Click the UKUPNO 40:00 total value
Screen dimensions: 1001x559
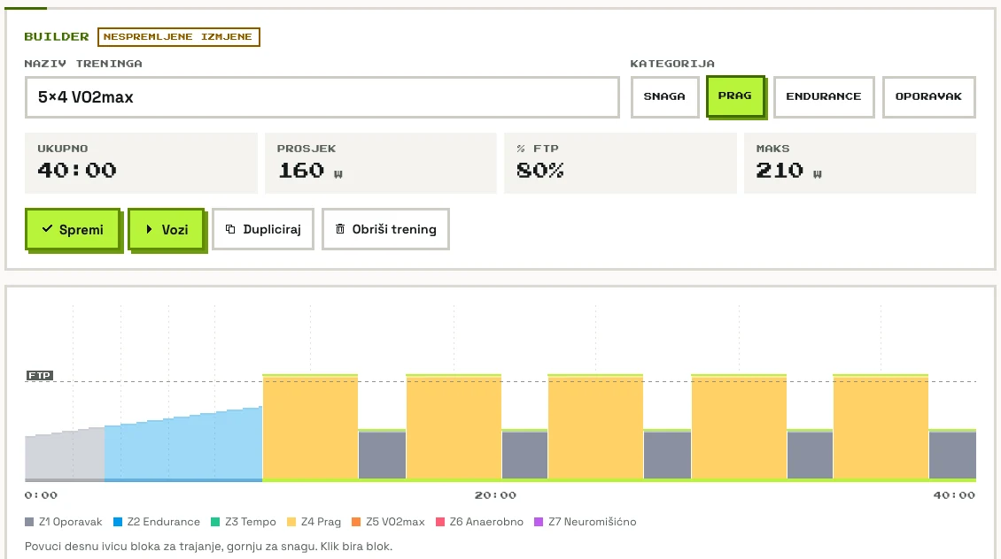coord(76,170)
